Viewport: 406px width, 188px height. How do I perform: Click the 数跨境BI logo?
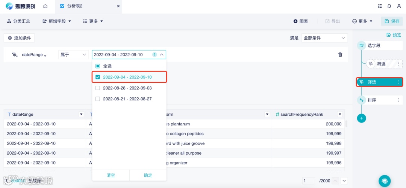(x=20, y=6)
